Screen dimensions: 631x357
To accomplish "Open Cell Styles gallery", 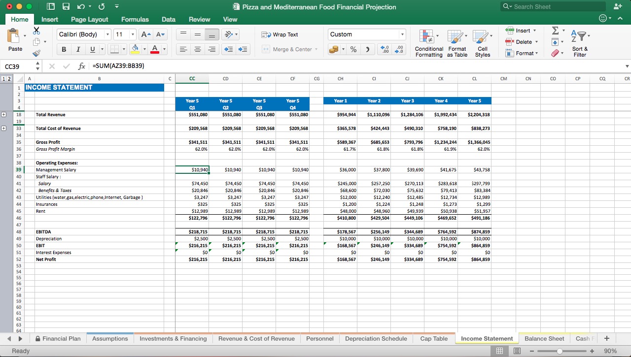I will 483,43.
